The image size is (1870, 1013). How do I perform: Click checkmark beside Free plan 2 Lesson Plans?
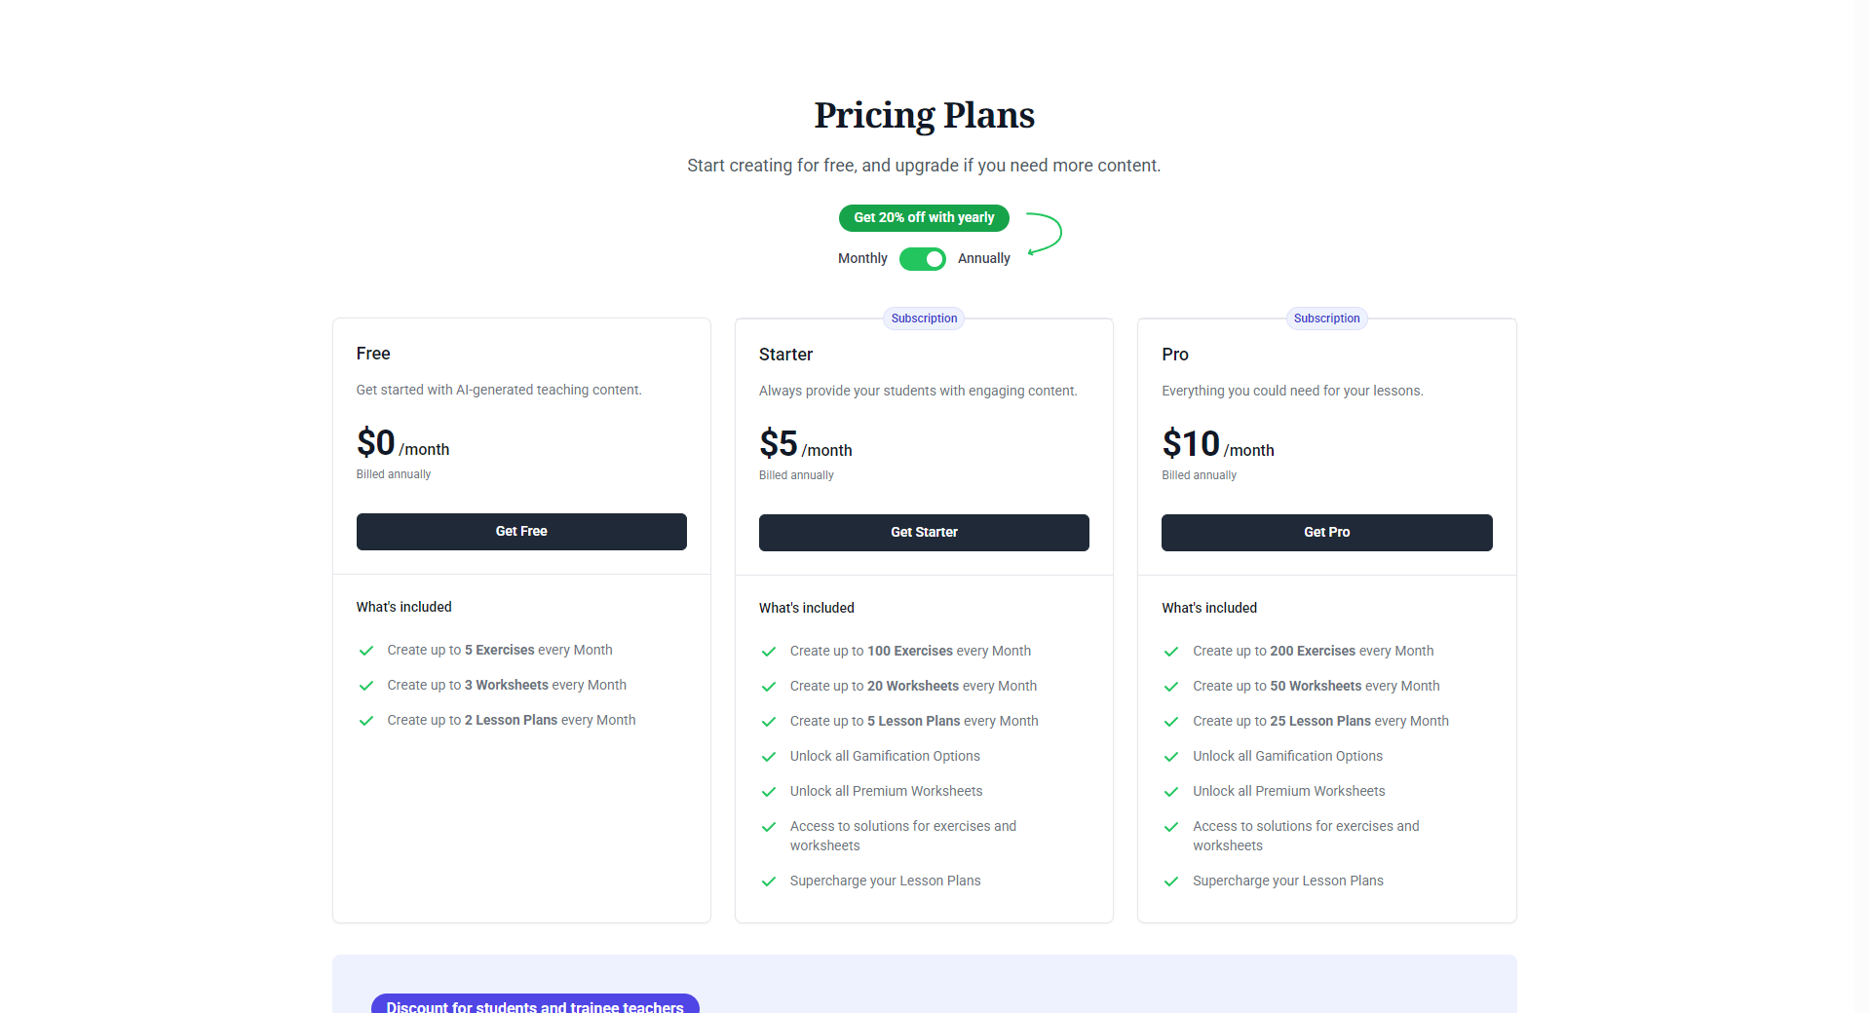click(x=366, y=721)
